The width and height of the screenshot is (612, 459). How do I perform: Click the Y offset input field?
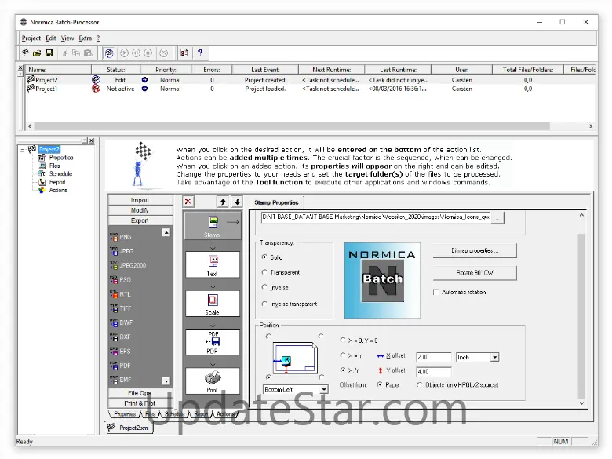[434, 372]
